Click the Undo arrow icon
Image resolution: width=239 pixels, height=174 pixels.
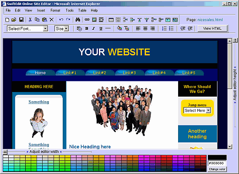tap(61, 20)
